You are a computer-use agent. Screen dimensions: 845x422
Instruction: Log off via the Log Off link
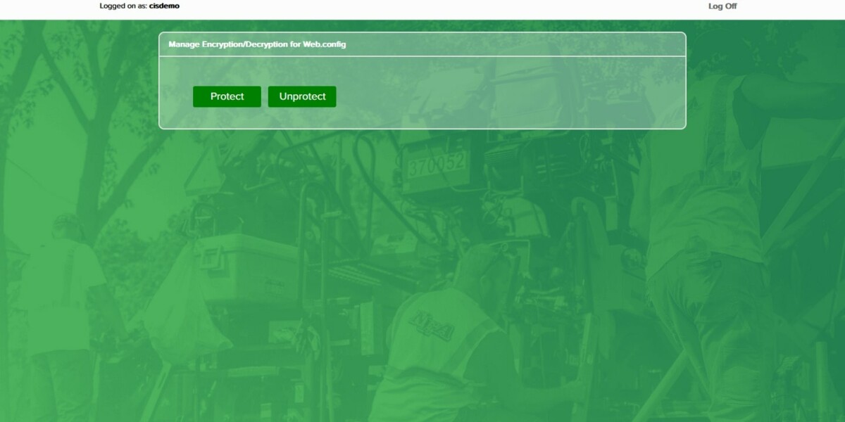(x=722, y=6)
